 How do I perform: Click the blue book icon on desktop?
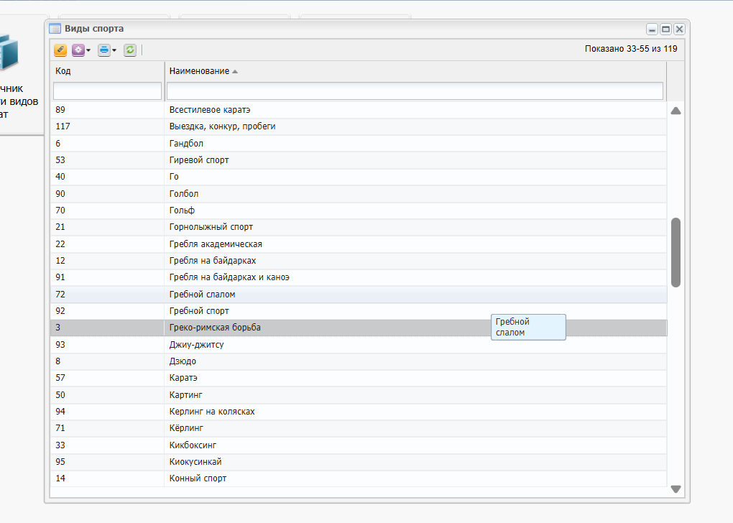pos(9,52)
